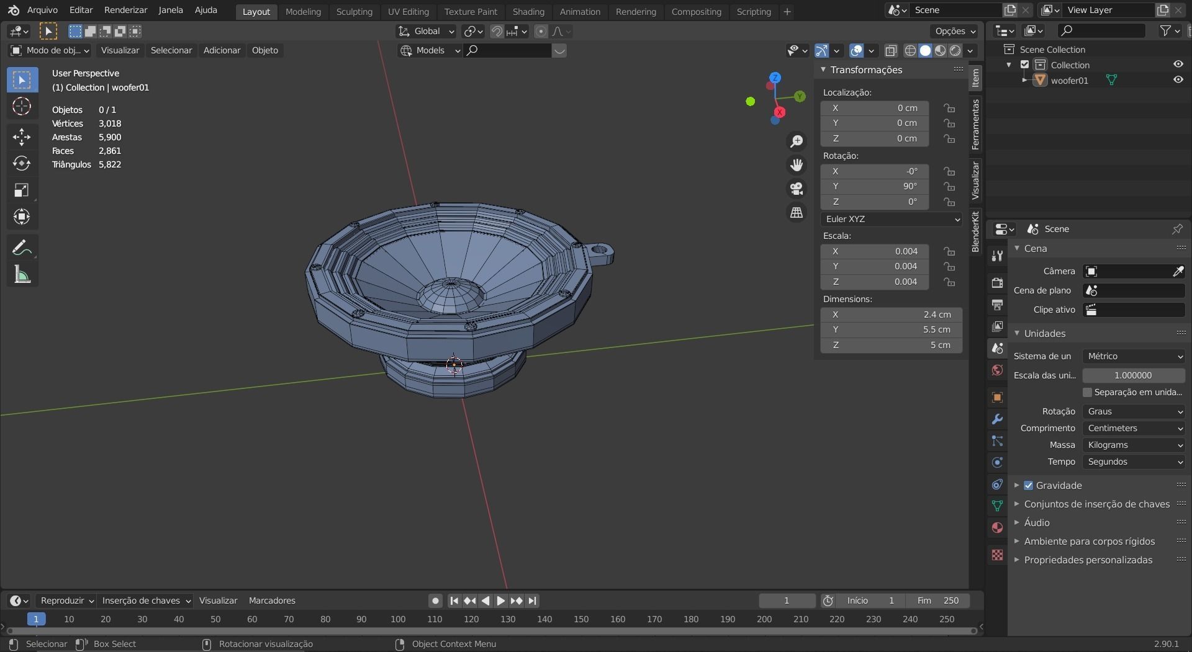Screen dimensions: 1192x652
Task: Open the Particles properties tab icon
Action: point(997,441)
